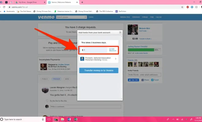Viewport: 202px width, 122px height.
Task: Click the first friend thumbnail
Action: pos(130,64)
